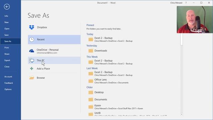Click the Karen folder icon
Screen dimensions: 213x120
91,107
